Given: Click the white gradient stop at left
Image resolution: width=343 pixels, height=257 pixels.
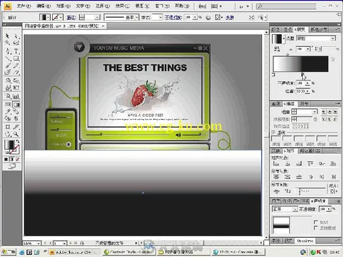Looking at the screenshot, I should (273, 74).
